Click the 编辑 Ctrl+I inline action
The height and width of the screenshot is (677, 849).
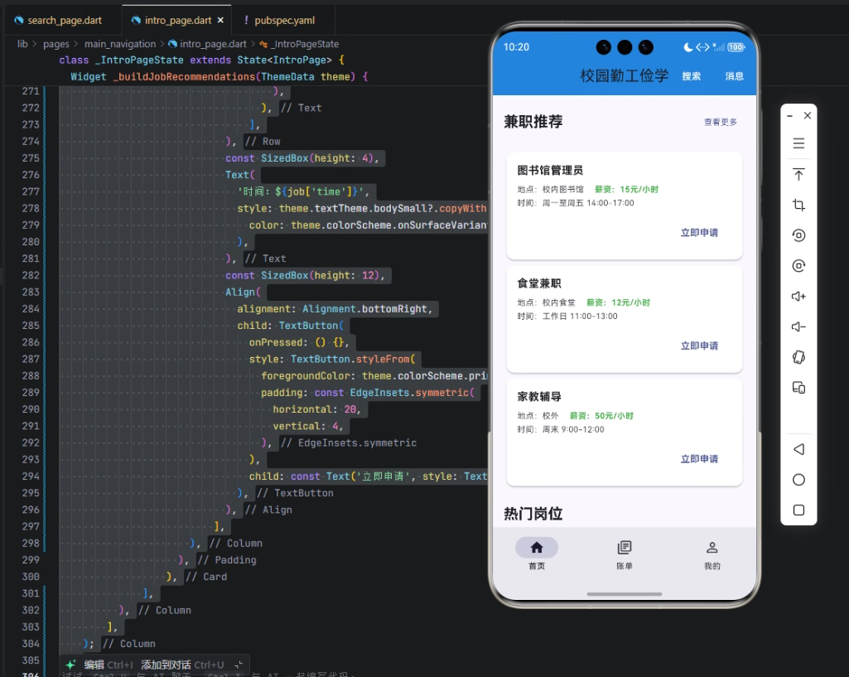[109, 665]
